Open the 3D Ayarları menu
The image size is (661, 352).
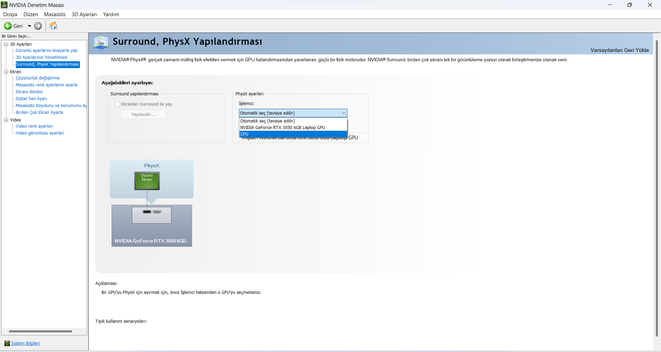tap(84, 14)
